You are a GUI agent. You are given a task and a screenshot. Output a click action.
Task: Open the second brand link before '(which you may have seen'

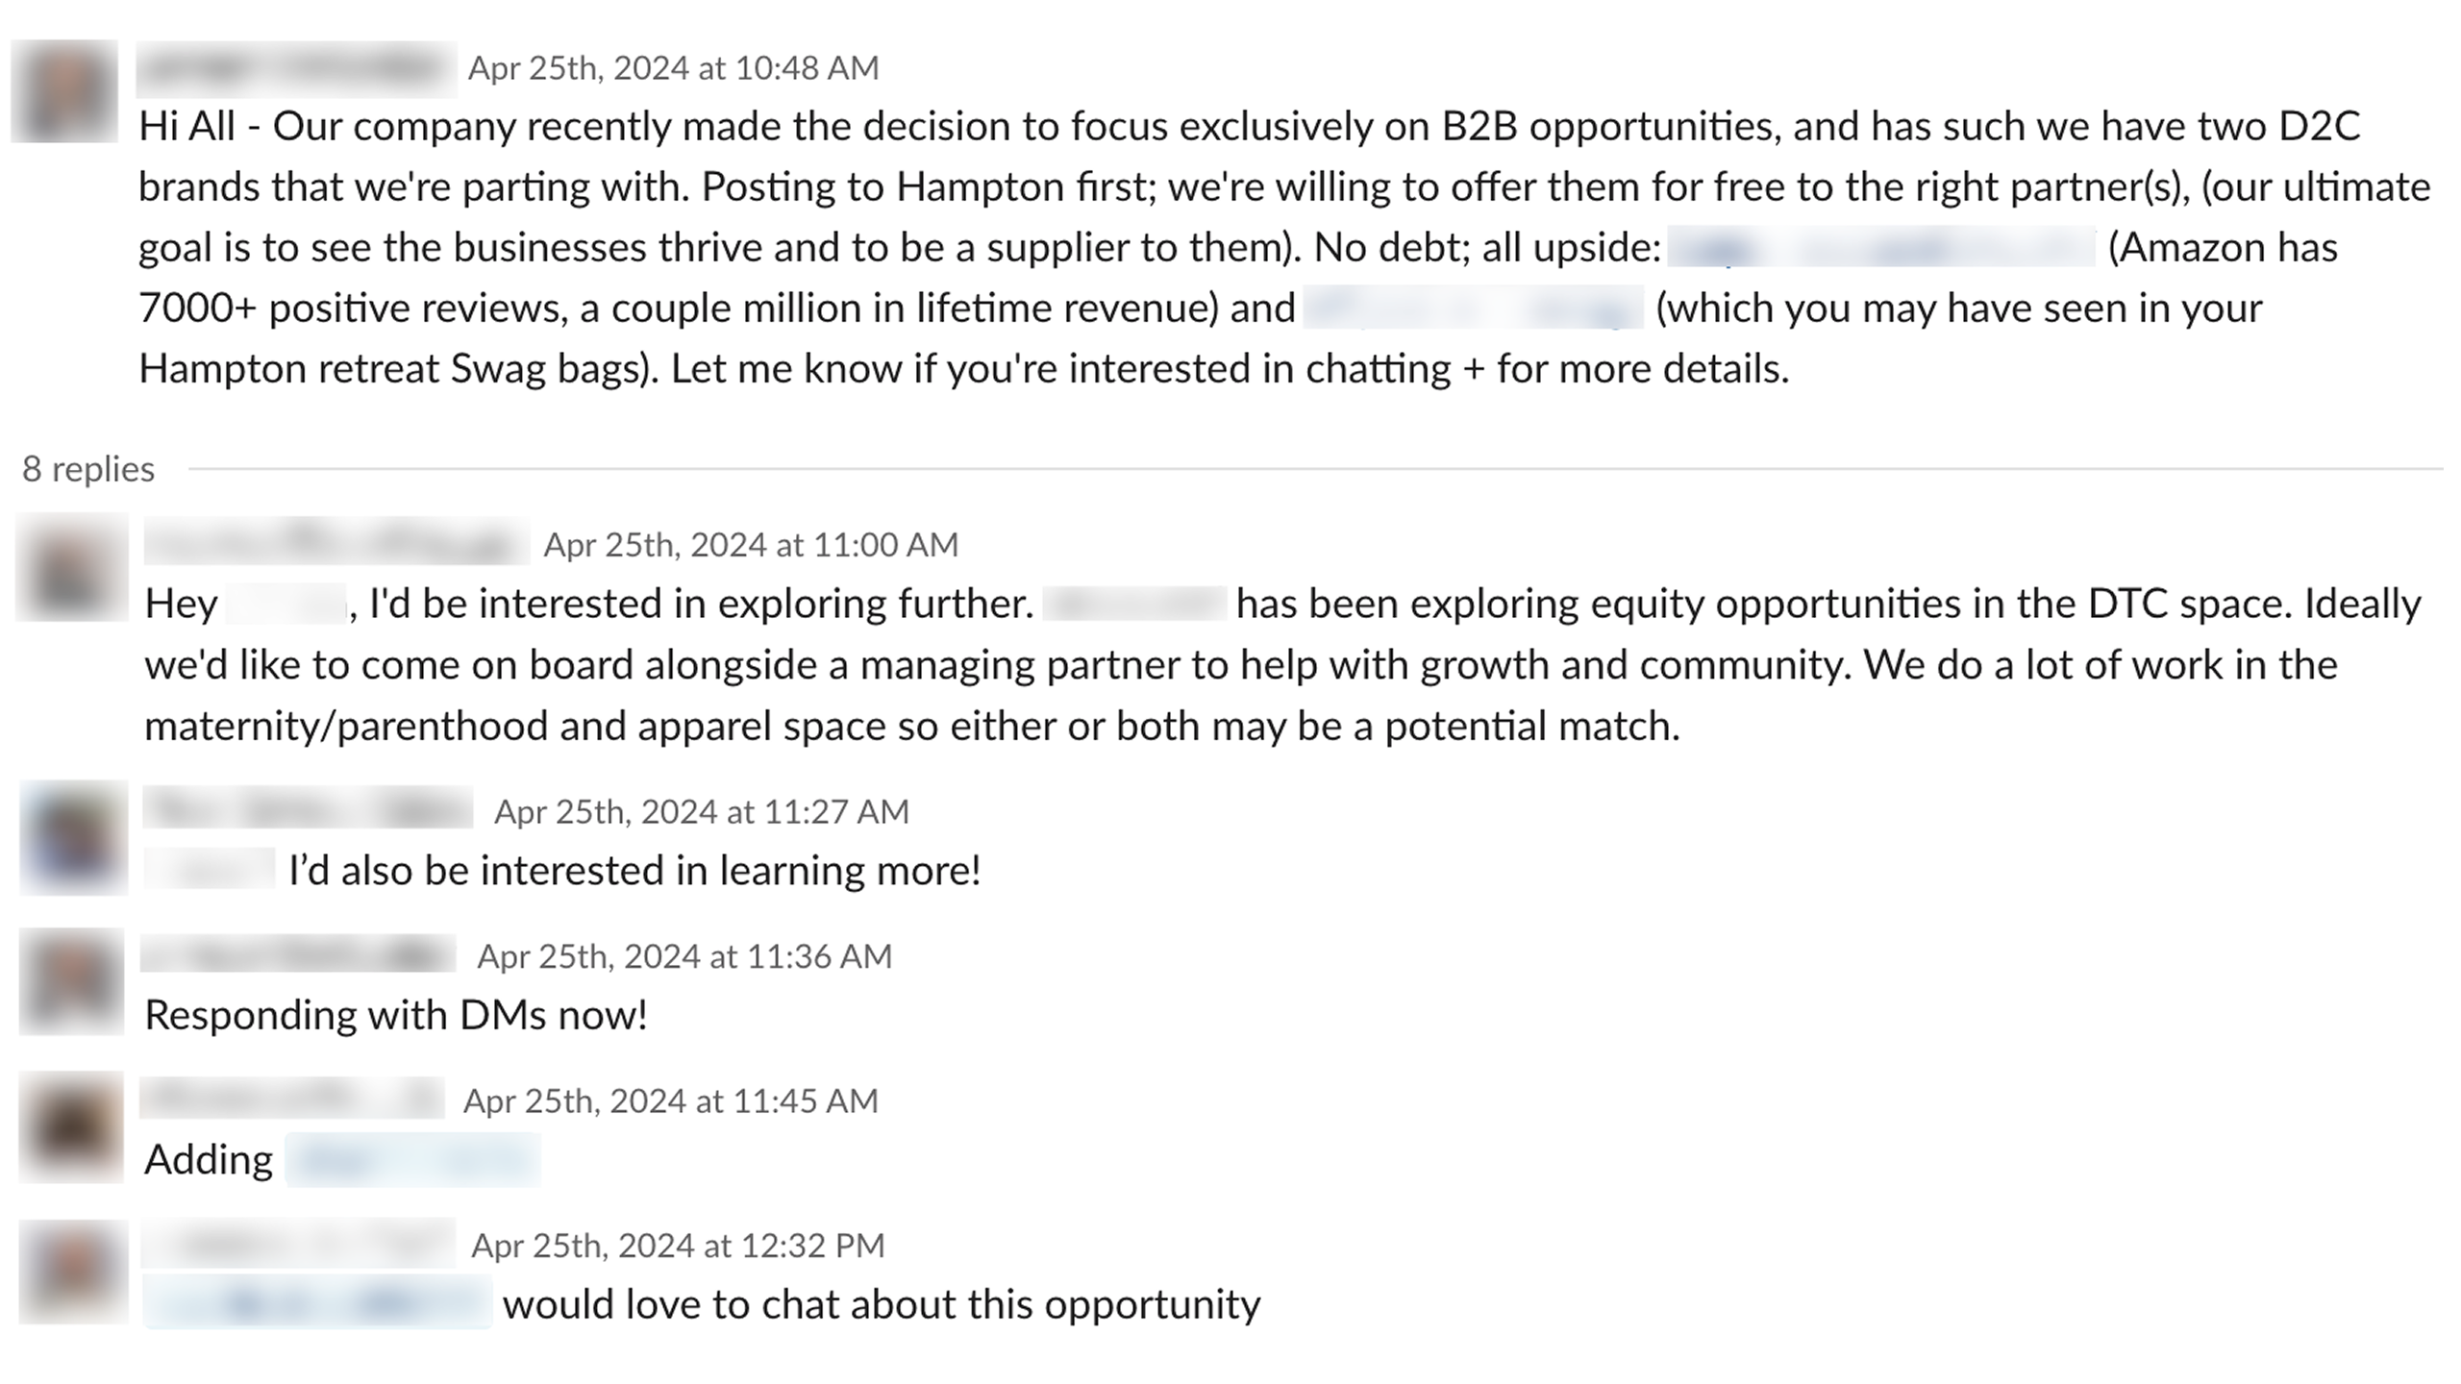tap(1473, 309)
